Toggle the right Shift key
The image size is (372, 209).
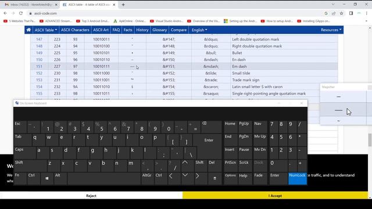point(201,165)
